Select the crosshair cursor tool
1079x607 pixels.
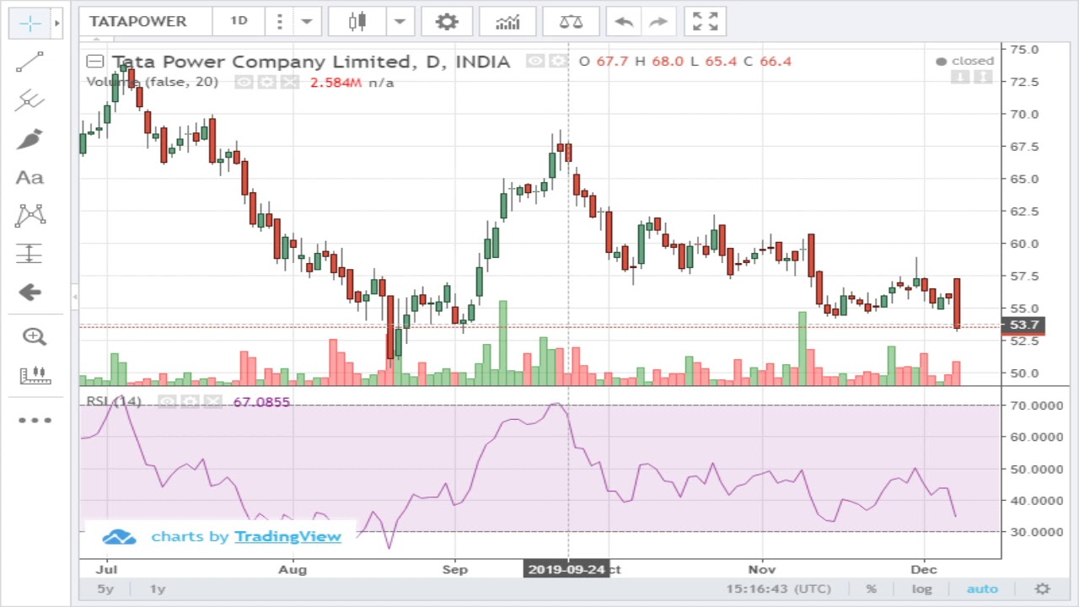pos(30,23)
